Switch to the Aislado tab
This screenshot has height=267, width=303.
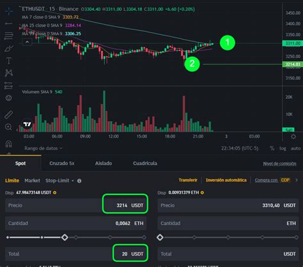click(104, 163)
